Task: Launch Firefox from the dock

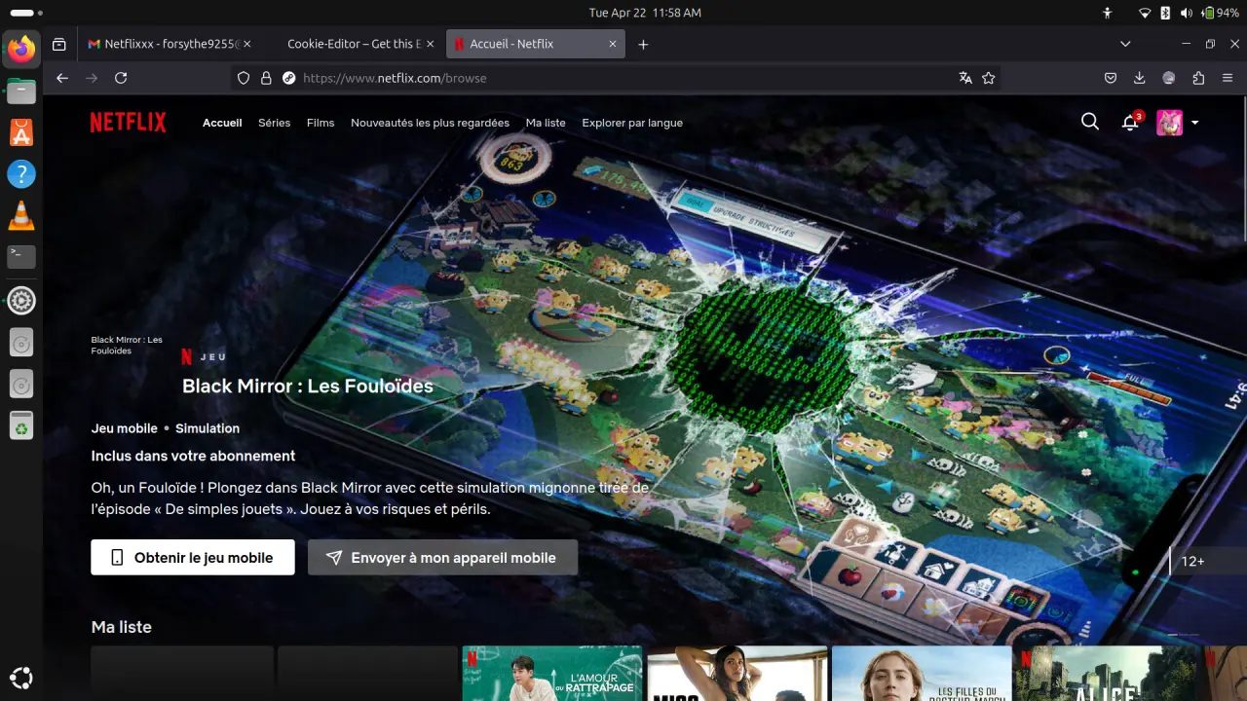Action: (21, 48)
